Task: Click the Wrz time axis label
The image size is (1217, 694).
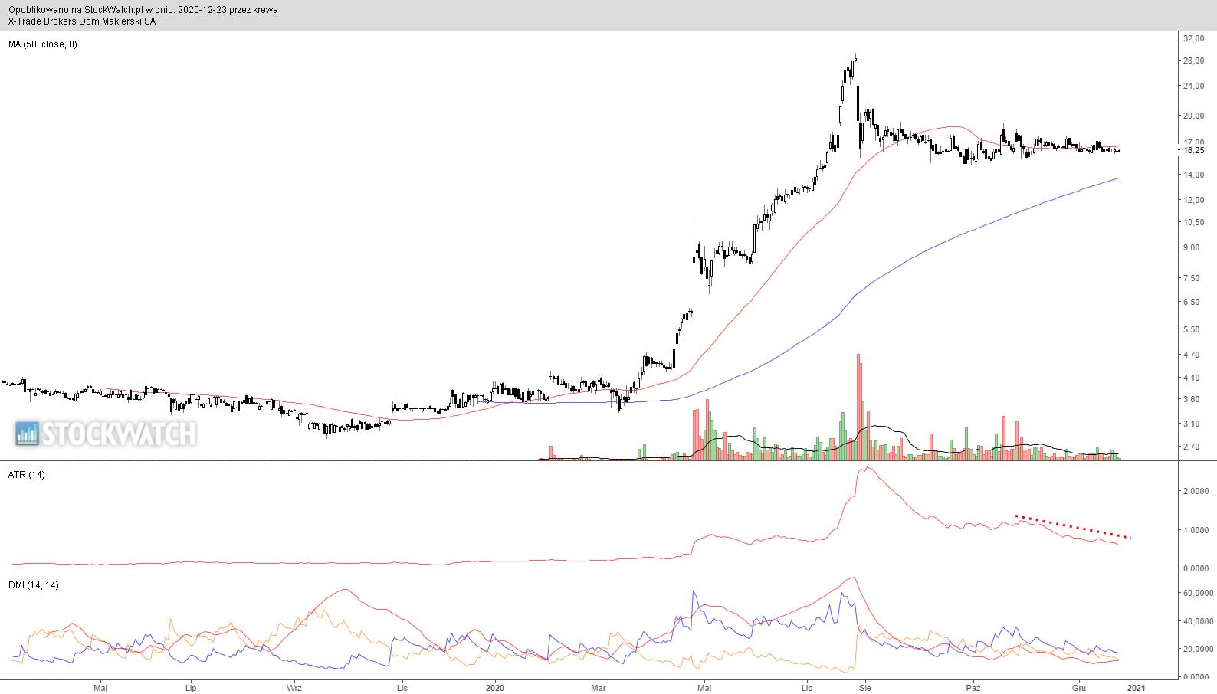Action: [x=294, y=688]
